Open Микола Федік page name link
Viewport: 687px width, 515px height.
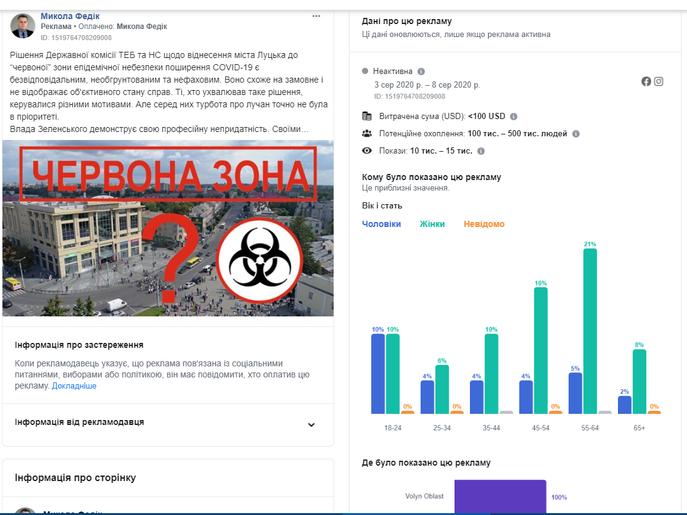70,16
